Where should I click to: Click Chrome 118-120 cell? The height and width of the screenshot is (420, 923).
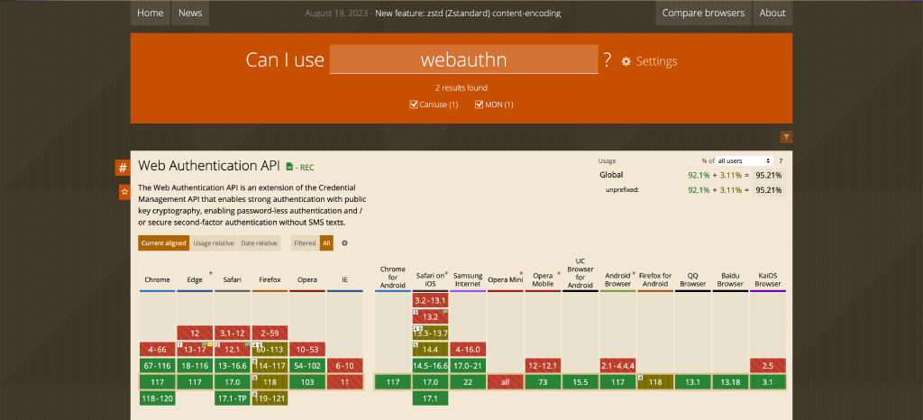pyautogui.click(x=157, y=398)
